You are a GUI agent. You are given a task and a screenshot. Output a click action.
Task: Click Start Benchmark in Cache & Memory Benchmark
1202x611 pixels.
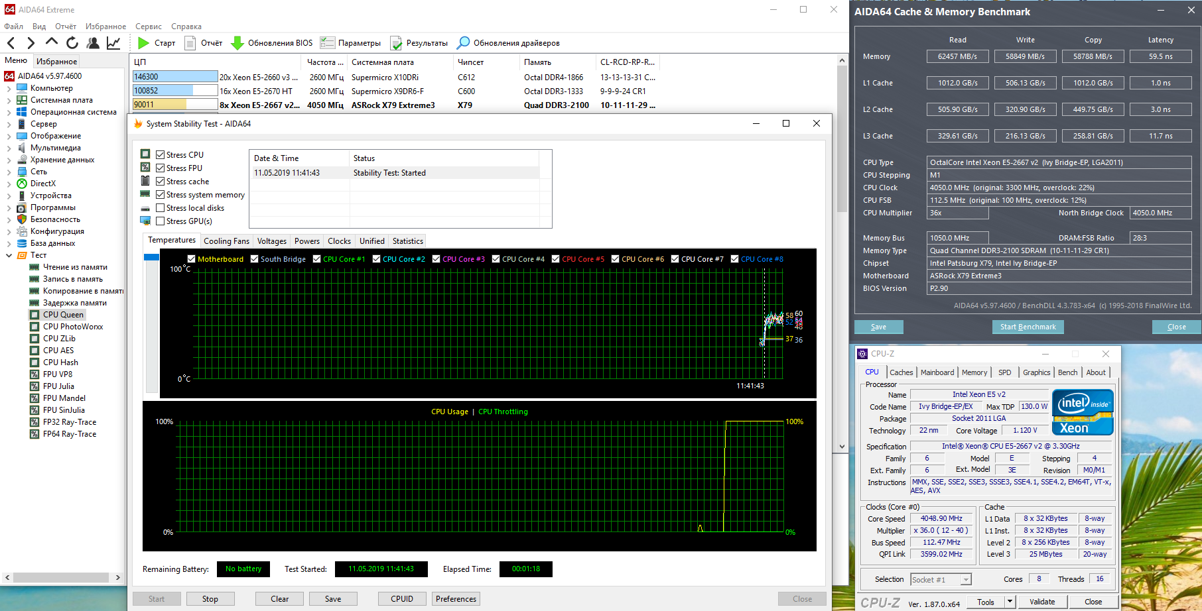point(1028,327)
